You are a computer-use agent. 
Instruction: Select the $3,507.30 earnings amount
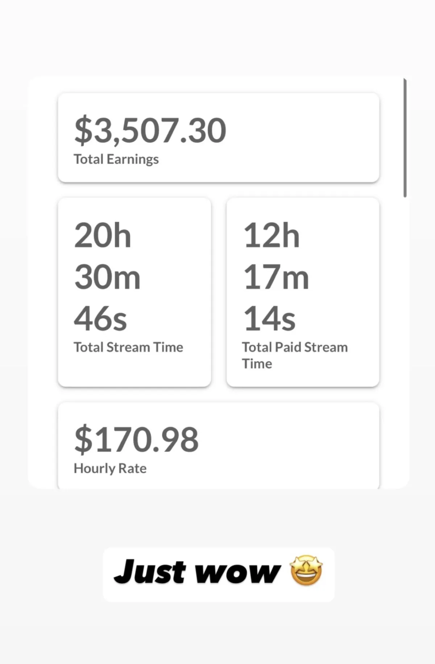(x=150, y=130)
